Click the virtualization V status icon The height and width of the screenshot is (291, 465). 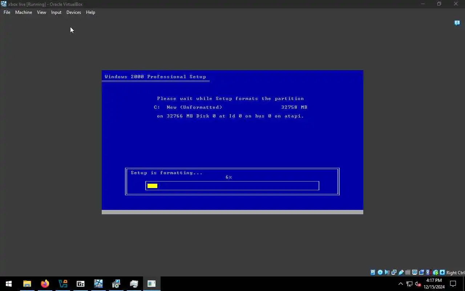(428, 272)
